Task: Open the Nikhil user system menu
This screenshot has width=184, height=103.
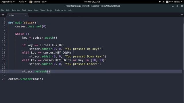Action: tap(178, 2)
